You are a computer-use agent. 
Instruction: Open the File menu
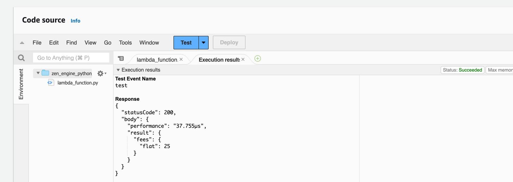coord(37,43)
